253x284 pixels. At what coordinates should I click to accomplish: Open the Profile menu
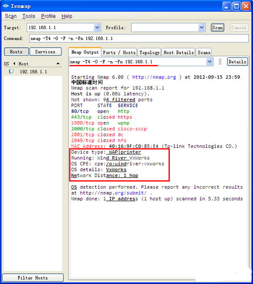pos(48,16)
